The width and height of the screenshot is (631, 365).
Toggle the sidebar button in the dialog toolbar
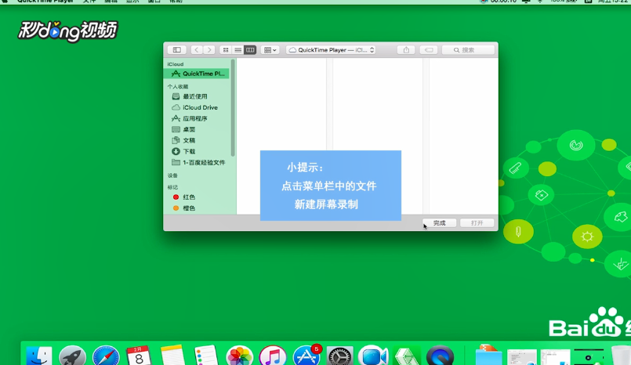point(176,50)
